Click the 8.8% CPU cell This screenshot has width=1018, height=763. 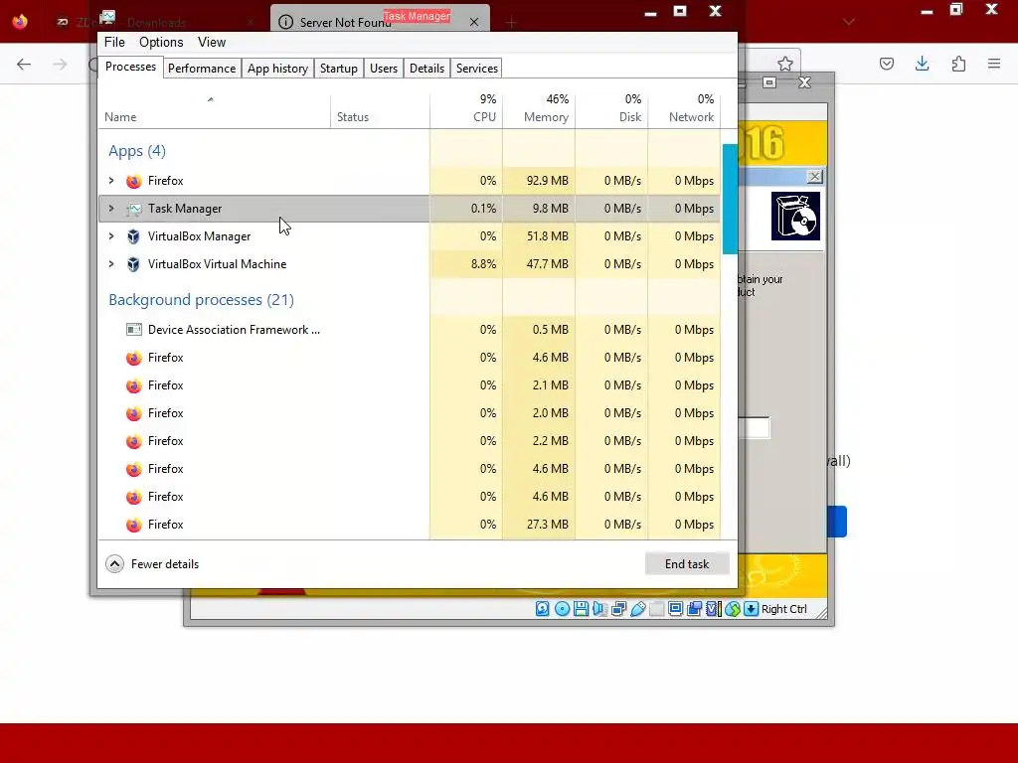tap(466, 264)
